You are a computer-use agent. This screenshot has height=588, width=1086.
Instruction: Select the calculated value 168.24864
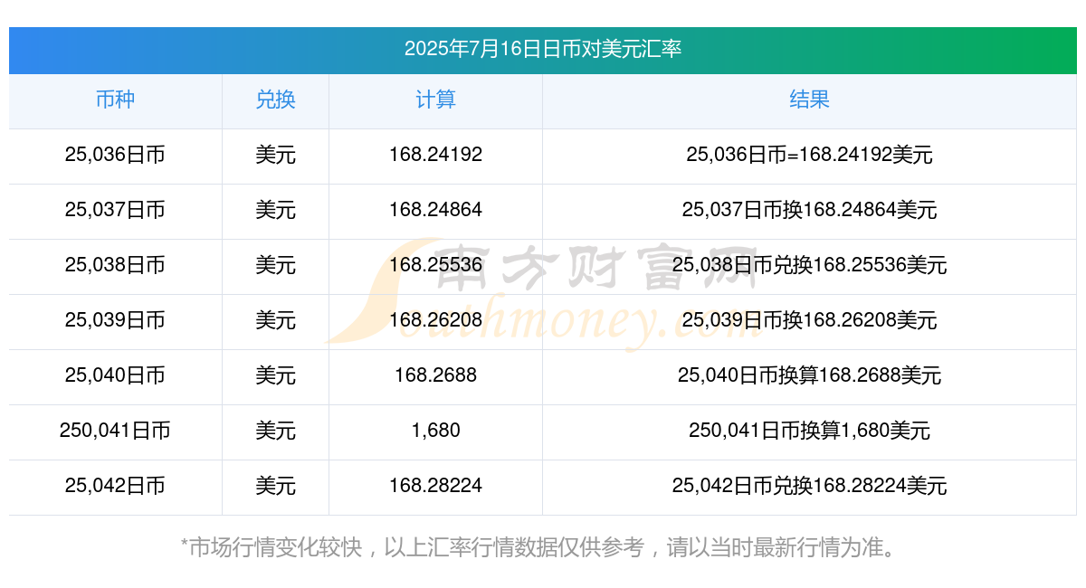click(435, 210)
